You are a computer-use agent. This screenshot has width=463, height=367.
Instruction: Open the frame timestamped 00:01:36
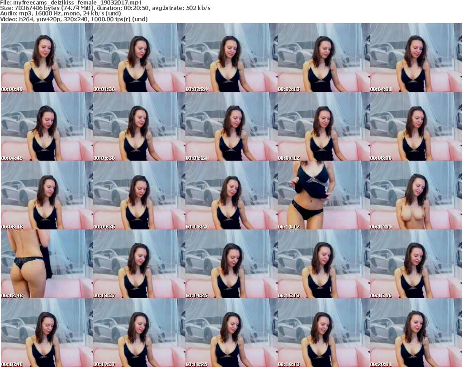click(139, 57)
